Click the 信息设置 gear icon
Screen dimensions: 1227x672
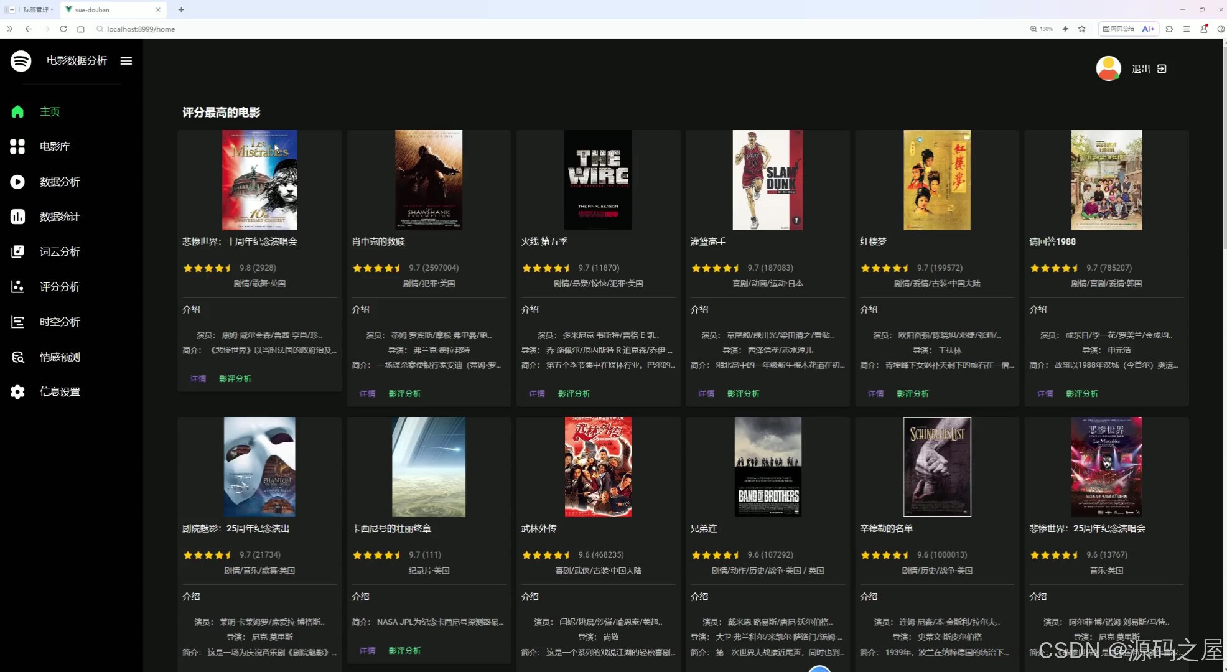click(17, 391)
